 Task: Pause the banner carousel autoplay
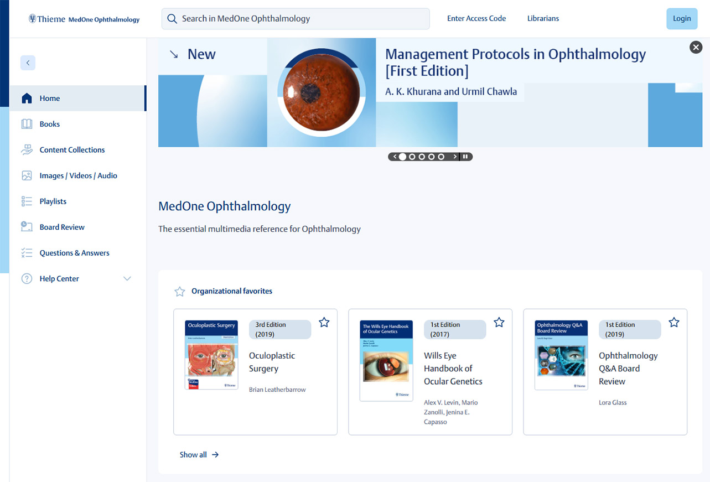[x=466, y=157]
